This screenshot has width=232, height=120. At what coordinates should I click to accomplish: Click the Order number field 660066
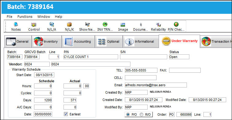(x=184, y=114)
